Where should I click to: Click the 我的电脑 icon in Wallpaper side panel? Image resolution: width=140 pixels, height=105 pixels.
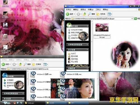tap(69, 59)
